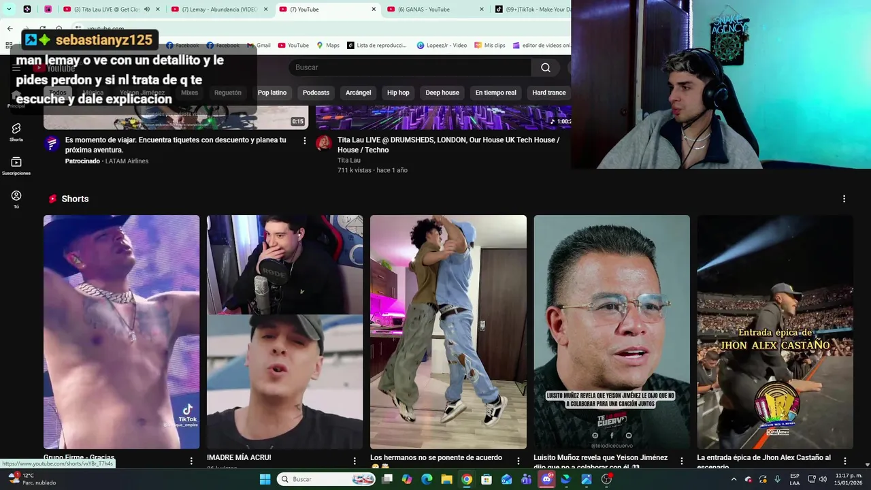Screen dimensions: 871x490
Task: Open Tita Lau LIVE @ DRUMSHEDS video title
Action: click(448, 144)
